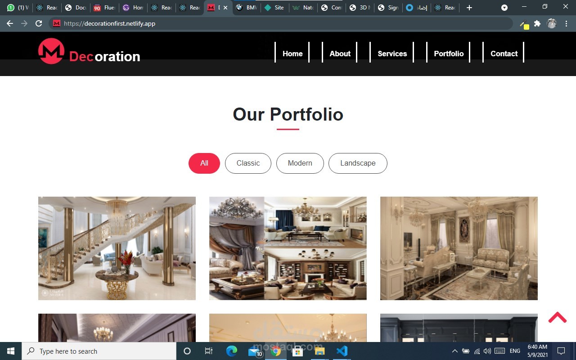
Task: Open the Wi-Fi network tray icon
Action: click(x=477, y=351)
